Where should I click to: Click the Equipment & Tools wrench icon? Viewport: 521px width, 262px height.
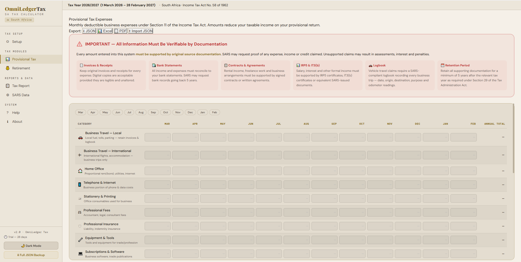tap(80, 240)
